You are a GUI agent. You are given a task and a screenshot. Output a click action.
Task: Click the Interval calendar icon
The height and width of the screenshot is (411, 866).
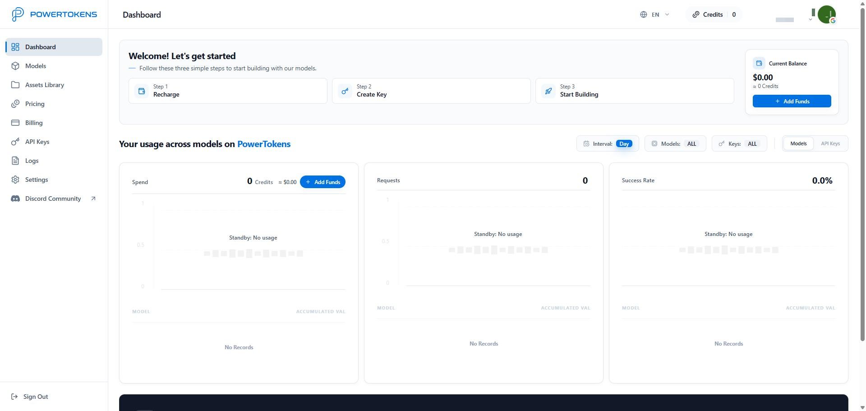586,144
